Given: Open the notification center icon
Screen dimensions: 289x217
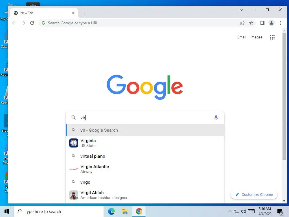Looking at the screenshot, I should click(280, 212).
